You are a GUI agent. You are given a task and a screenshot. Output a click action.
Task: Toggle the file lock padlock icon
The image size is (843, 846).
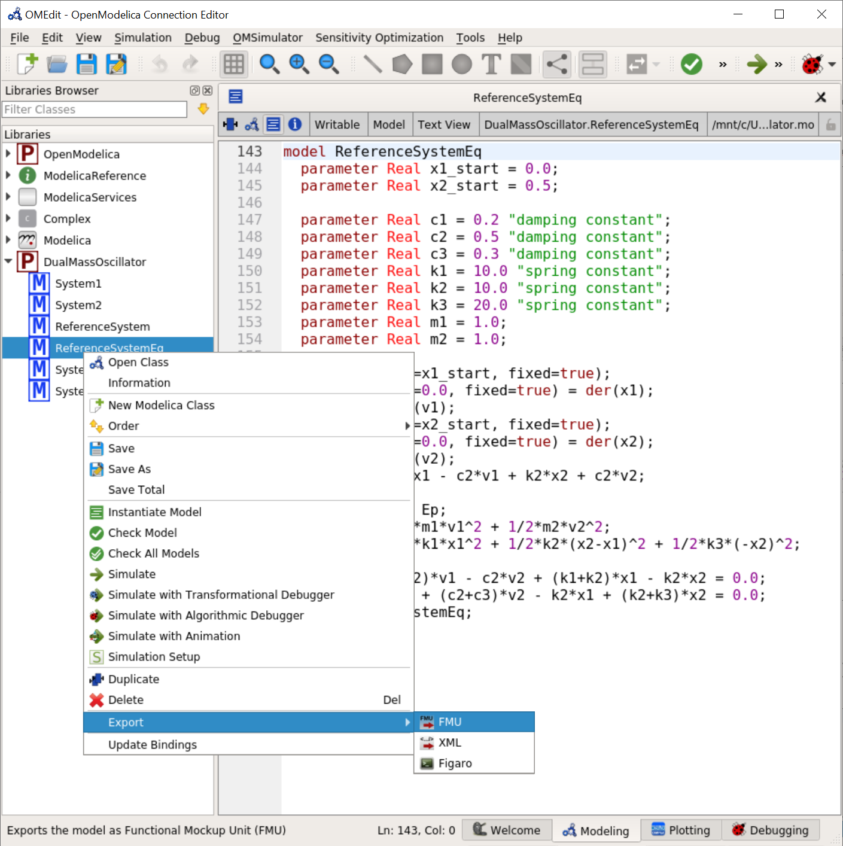click(x=830, y=124)
